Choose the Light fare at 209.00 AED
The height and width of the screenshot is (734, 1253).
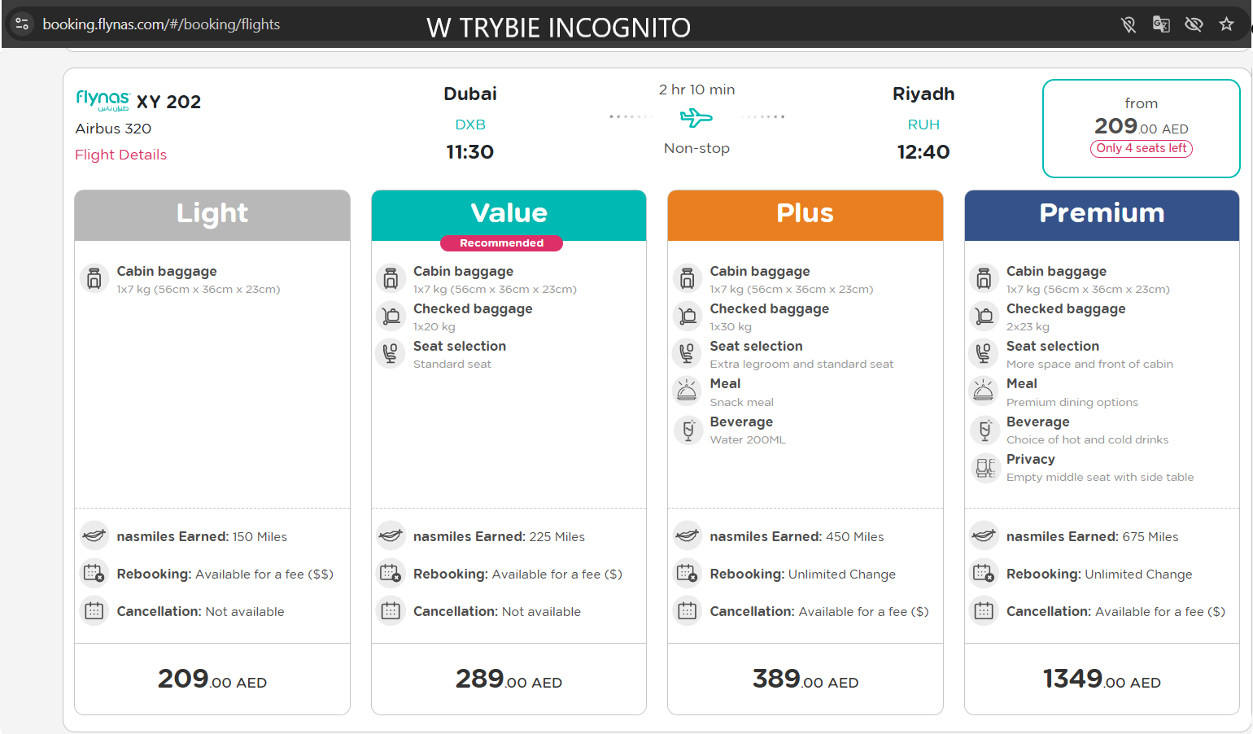[212, 679]
